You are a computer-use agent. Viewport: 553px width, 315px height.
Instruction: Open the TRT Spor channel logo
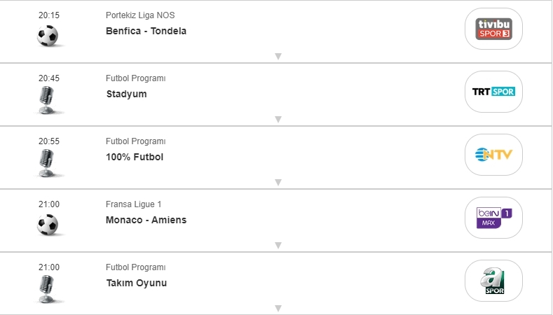tap(494, 92)
